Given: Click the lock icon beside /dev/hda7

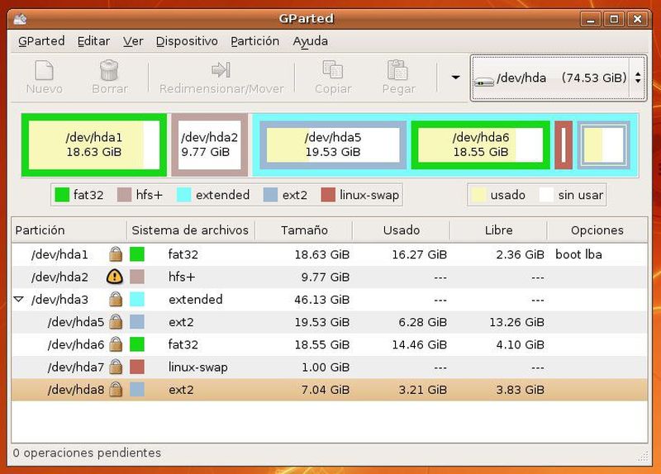Looking at the screenshot, I should point(116,367).
